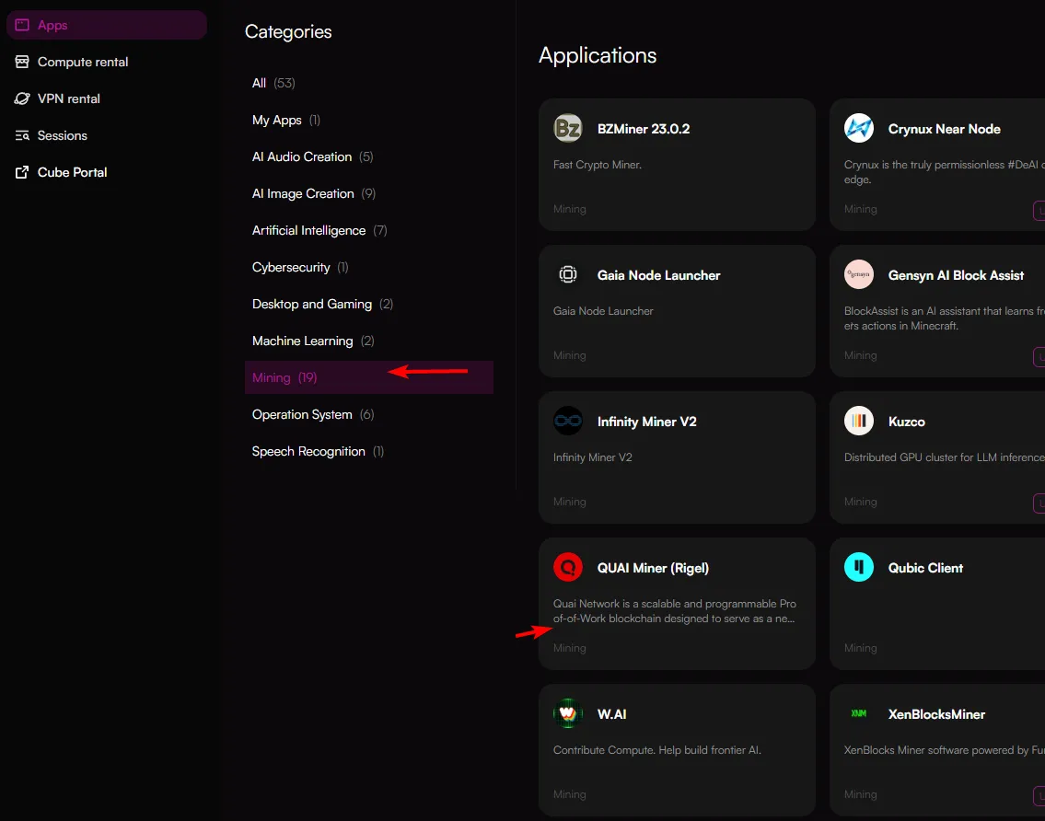This screenshot has height=821, width=1045.
Task: Click the XenBlocksMiner green logo
Action: [x=858, y=713]
